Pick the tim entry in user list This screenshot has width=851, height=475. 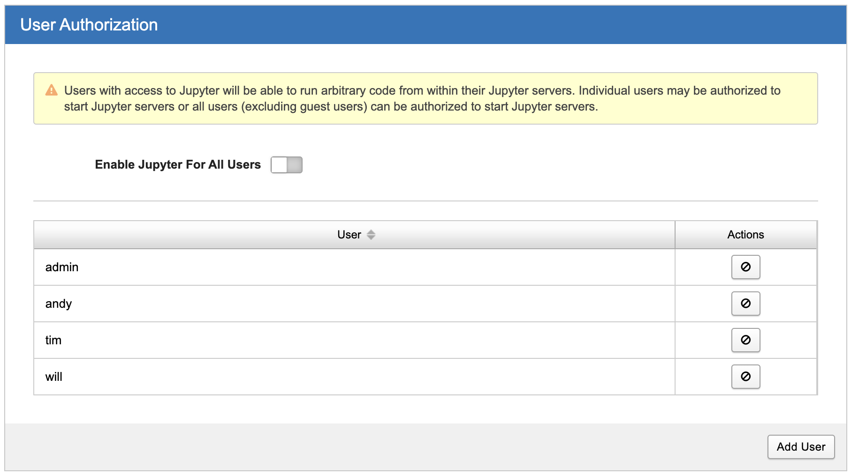[53, 340]
